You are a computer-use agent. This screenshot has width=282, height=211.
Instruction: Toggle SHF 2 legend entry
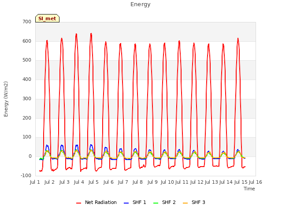point(164,202)
